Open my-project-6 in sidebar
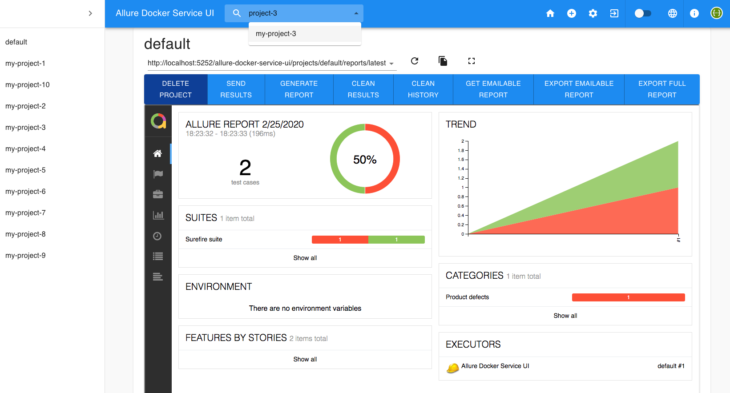Screen dimensions: 730x393 point(52,192)
